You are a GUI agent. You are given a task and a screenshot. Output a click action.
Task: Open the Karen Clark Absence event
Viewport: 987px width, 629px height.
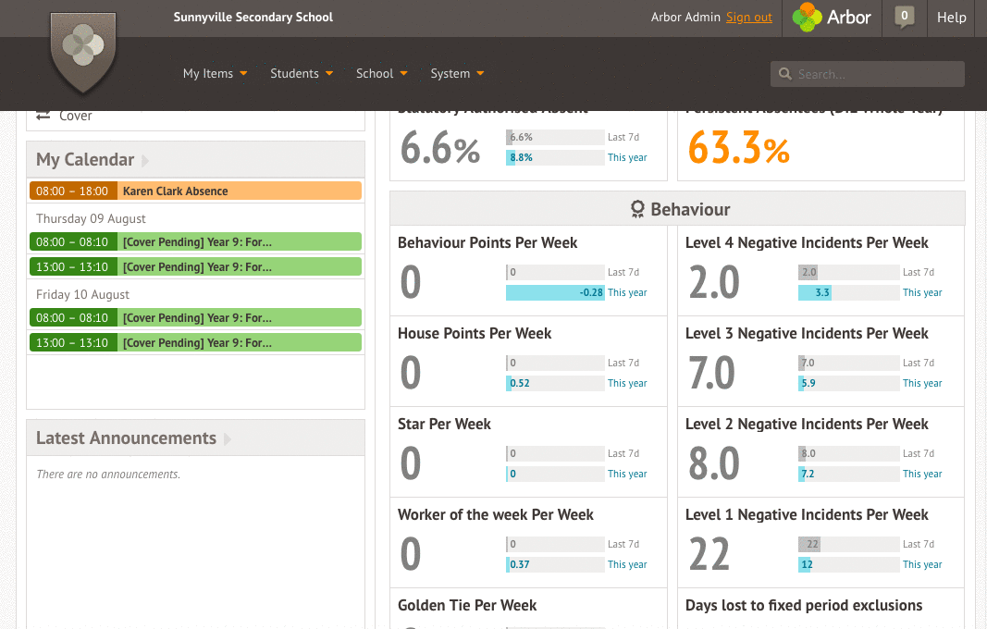tap(195, 191)
